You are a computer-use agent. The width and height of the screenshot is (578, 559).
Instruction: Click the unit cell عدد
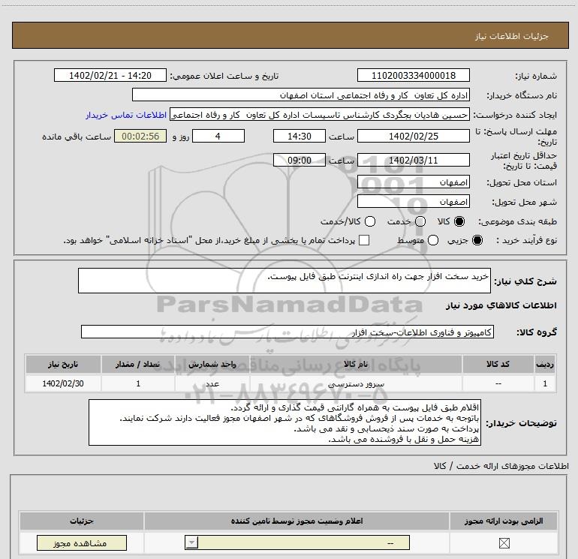212,383
